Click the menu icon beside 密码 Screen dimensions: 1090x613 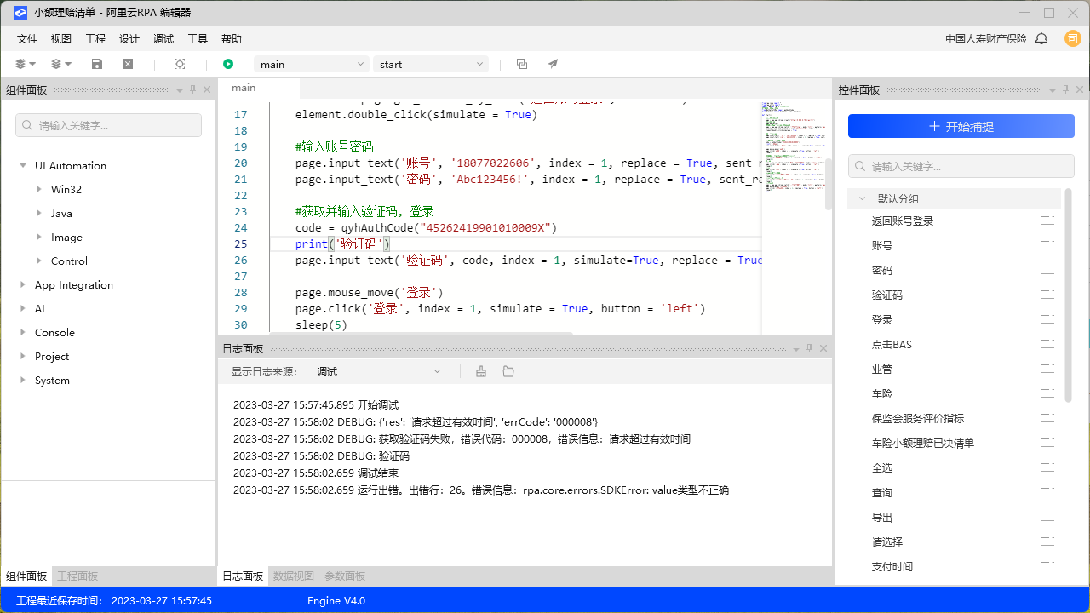click(x=1047, y=271)
